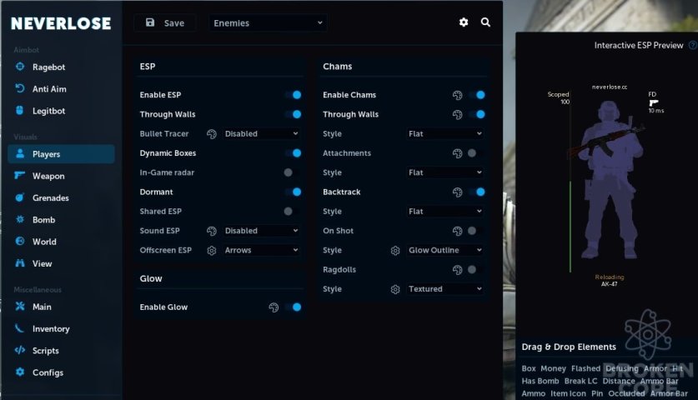Click Bullet Tracer color palette icon
Screen dimensions: 698x400
coord(212,134)
